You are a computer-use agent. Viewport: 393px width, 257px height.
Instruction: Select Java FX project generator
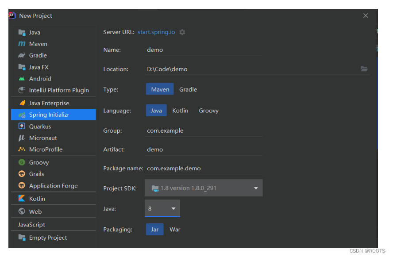coord(54,67)
